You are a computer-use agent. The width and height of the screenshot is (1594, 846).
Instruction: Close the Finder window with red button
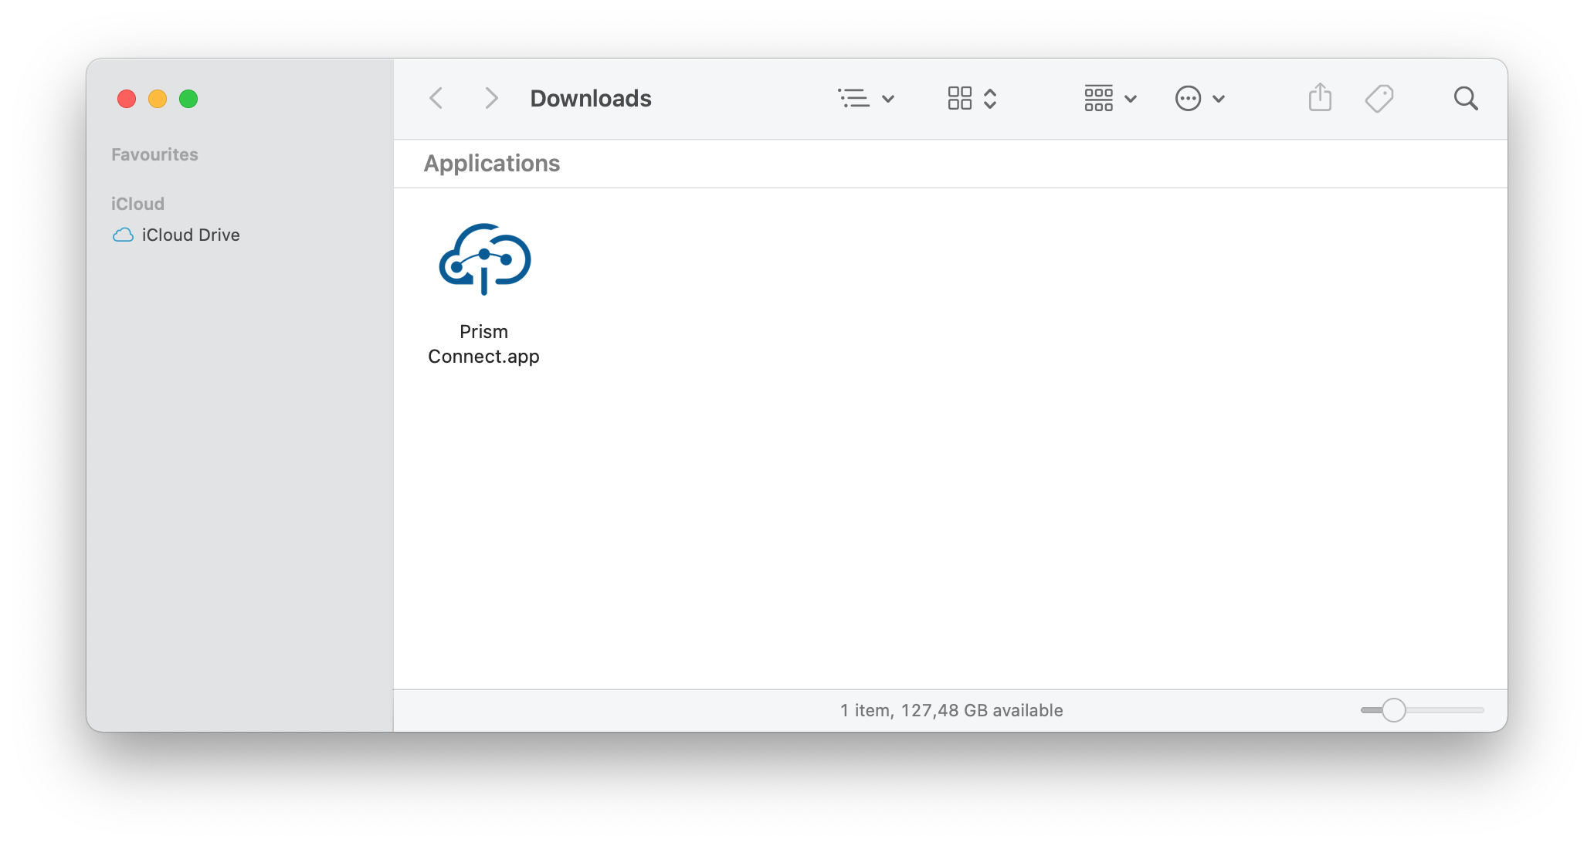click(127, 99)
